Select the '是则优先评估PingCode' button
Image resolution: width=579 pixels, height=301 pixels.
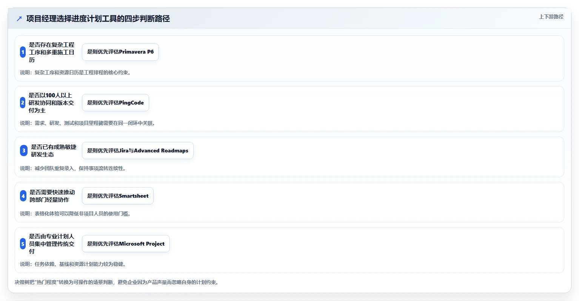(x=115, y=103)
